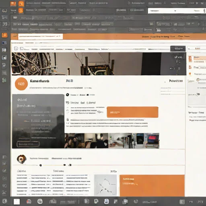Open the red-roofed app icon in the taskbar
The width and height of the screenshot is (206, 206).
(29, 201)
